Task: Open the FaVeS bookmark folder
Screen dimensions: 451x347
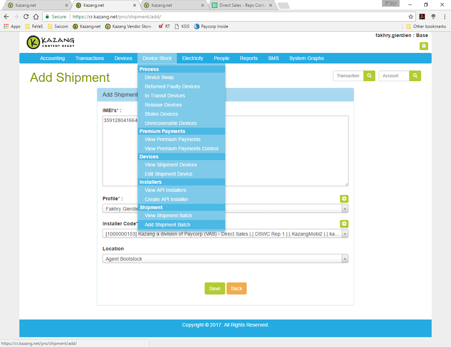Action: coord(34,26)
